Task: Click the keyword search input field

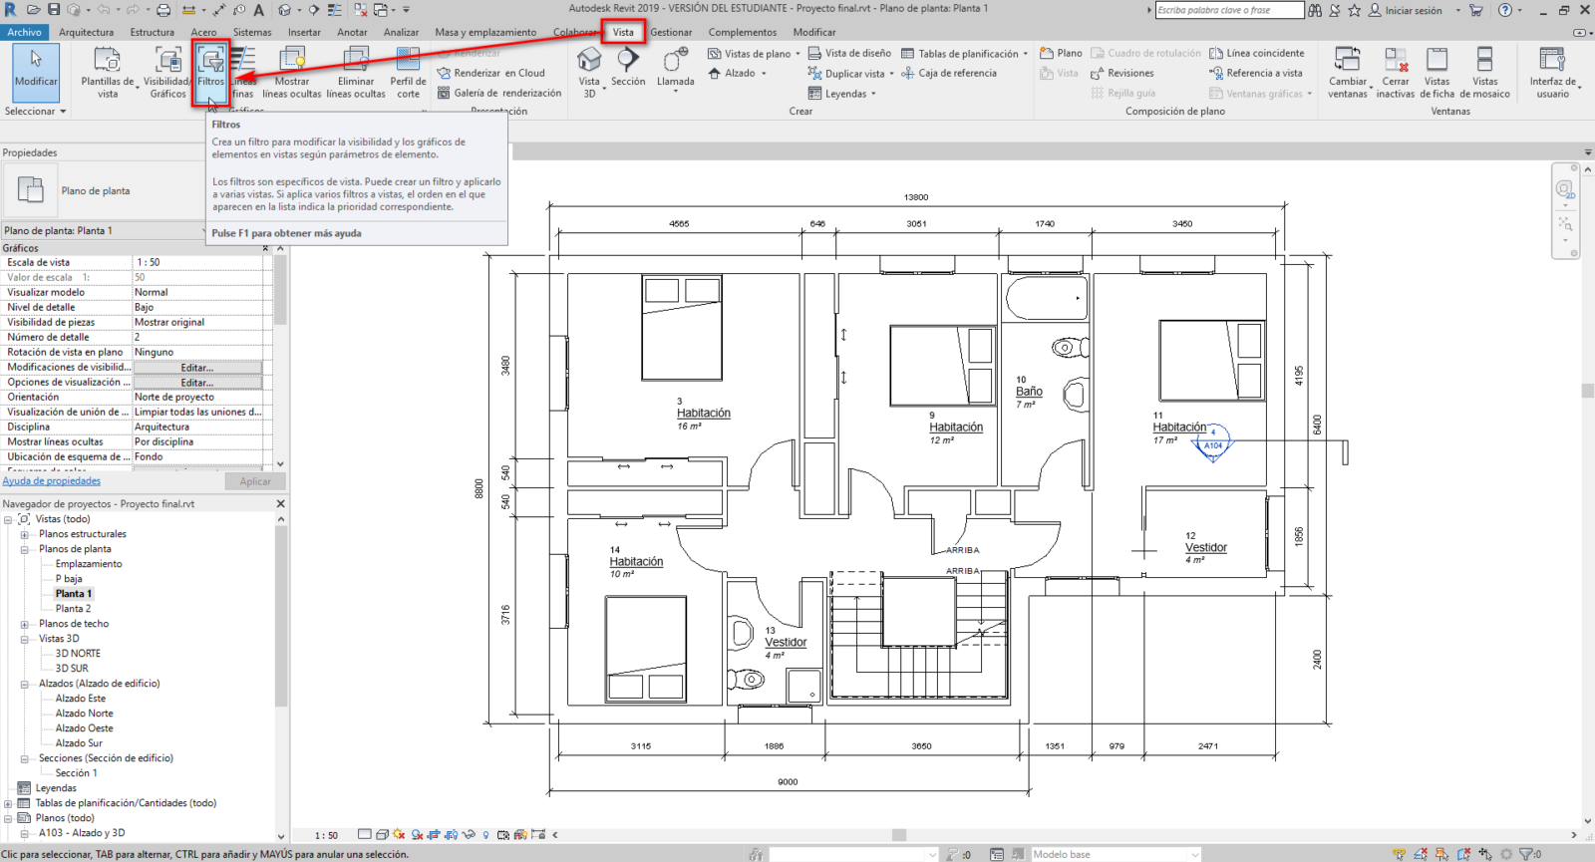Action: (1228, 10)
